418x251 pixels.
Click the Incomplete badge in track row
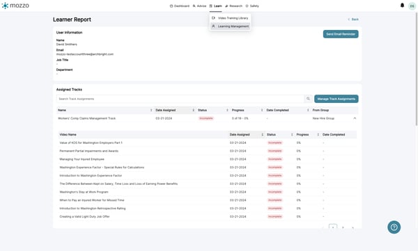[x=206, y=118]
